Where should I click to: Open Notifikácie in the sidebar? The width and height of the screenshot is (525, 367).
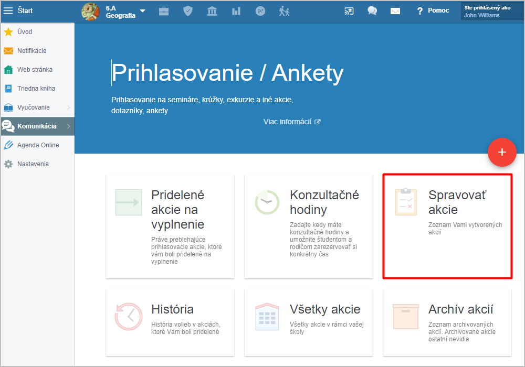37,51
